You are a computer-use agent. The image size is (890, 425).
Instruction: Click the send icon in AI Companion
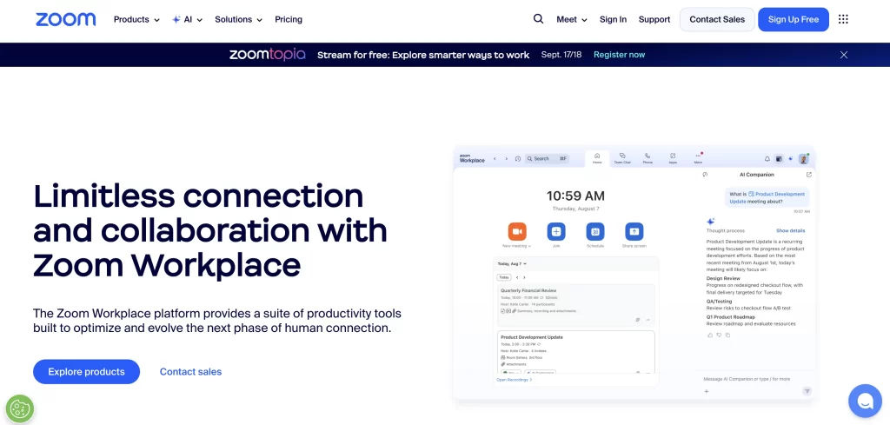click(x=807, y=391)
